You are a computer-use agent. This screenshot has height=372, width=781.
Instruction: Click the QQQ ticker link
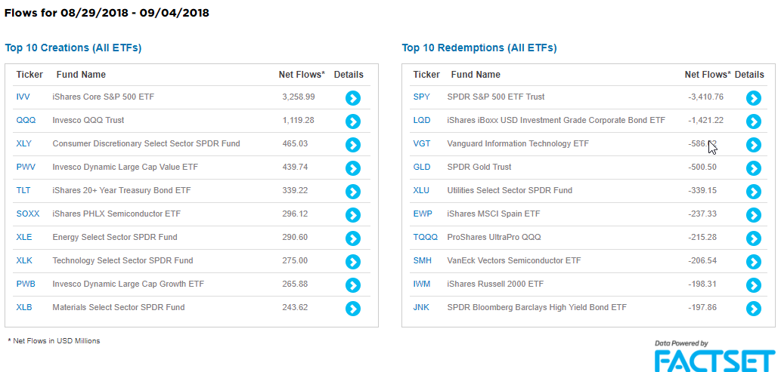pyautogui.click(x=26, y=121)
